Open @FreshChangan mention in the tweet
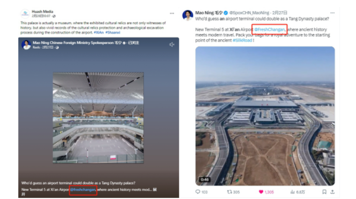 pyautogui.click(x=269, y=29)
